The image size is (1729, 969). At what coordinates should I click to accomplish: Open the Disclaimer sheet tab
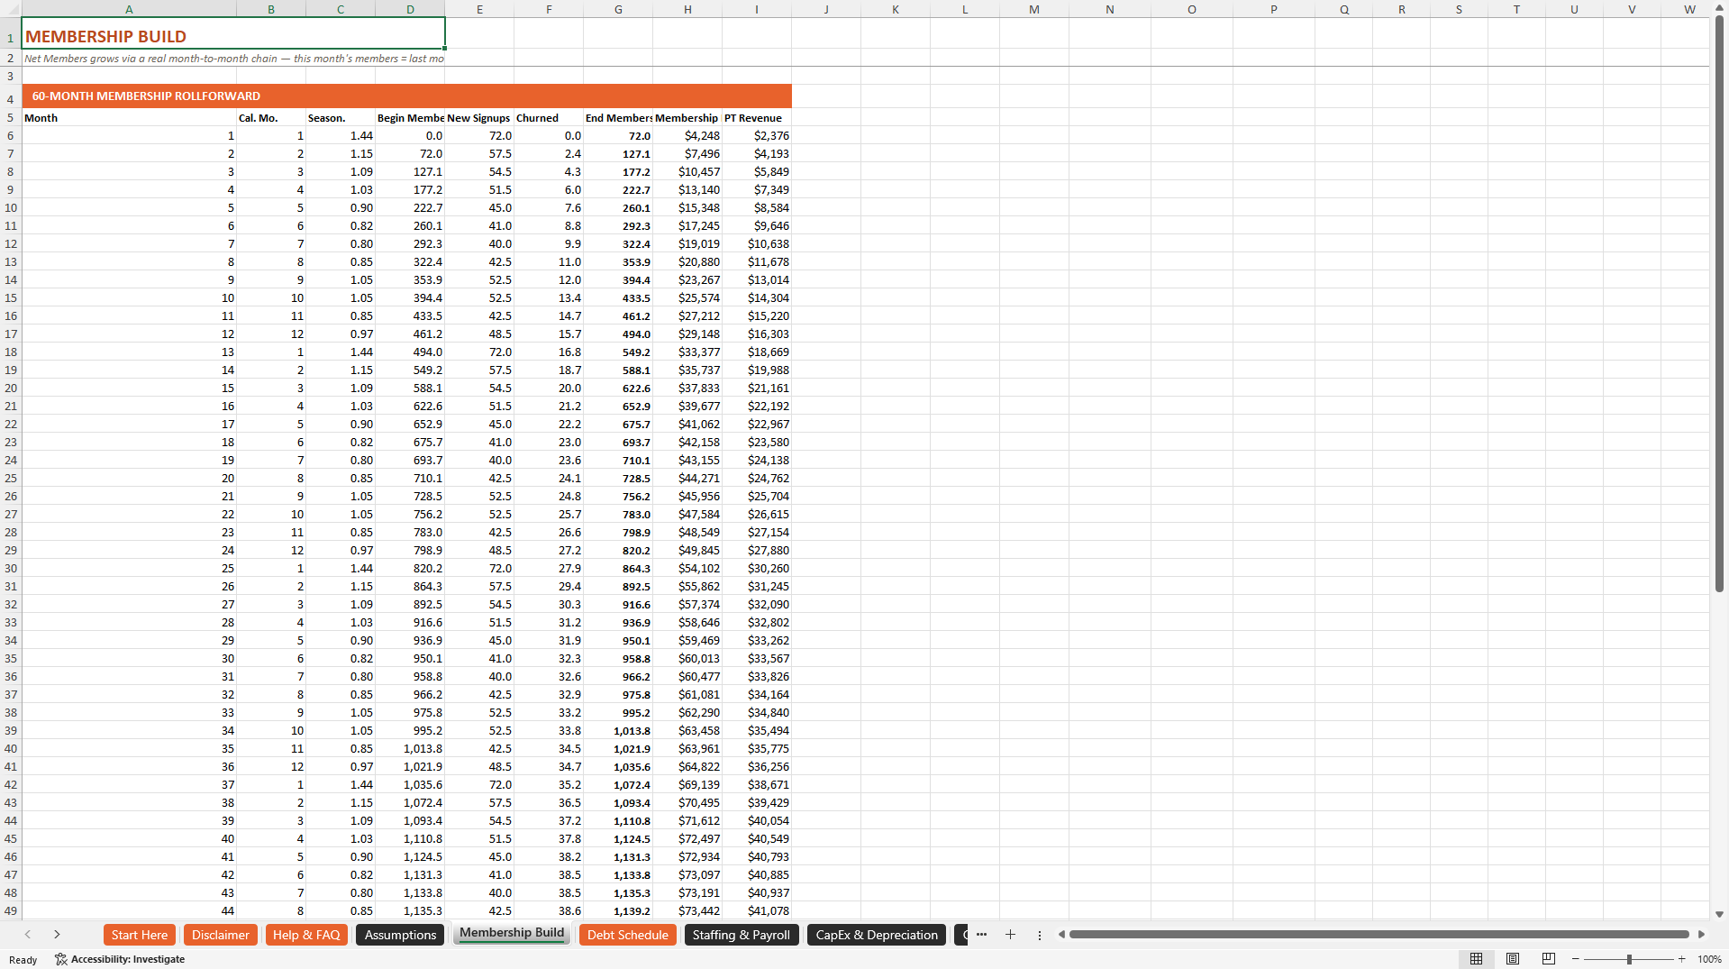(x=221, y=935)
